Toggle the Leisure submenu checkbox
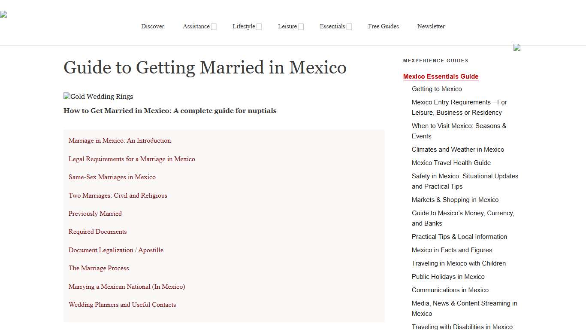The image size is (586, 330). click(301, 26)
